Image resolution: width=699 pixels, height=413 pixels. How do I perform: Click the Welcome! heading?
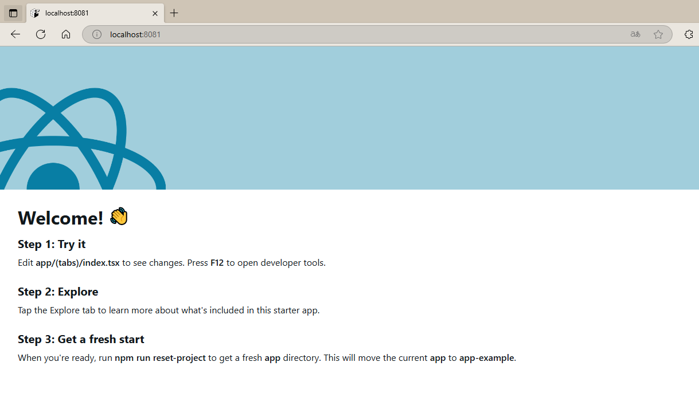tap(61, 218)
